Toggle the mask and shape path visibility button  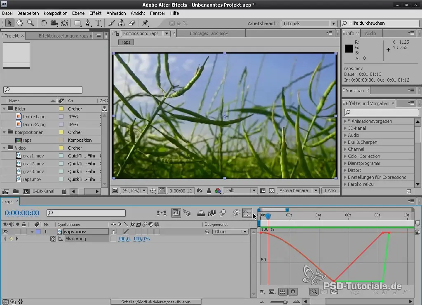coord(162,190)
